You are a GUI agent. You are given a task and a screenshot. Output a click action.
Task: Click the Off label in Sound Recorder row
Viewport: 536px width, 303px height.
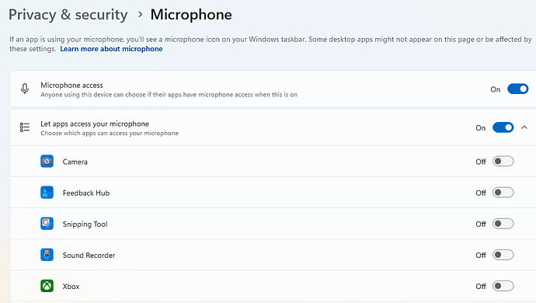point(481,255)
